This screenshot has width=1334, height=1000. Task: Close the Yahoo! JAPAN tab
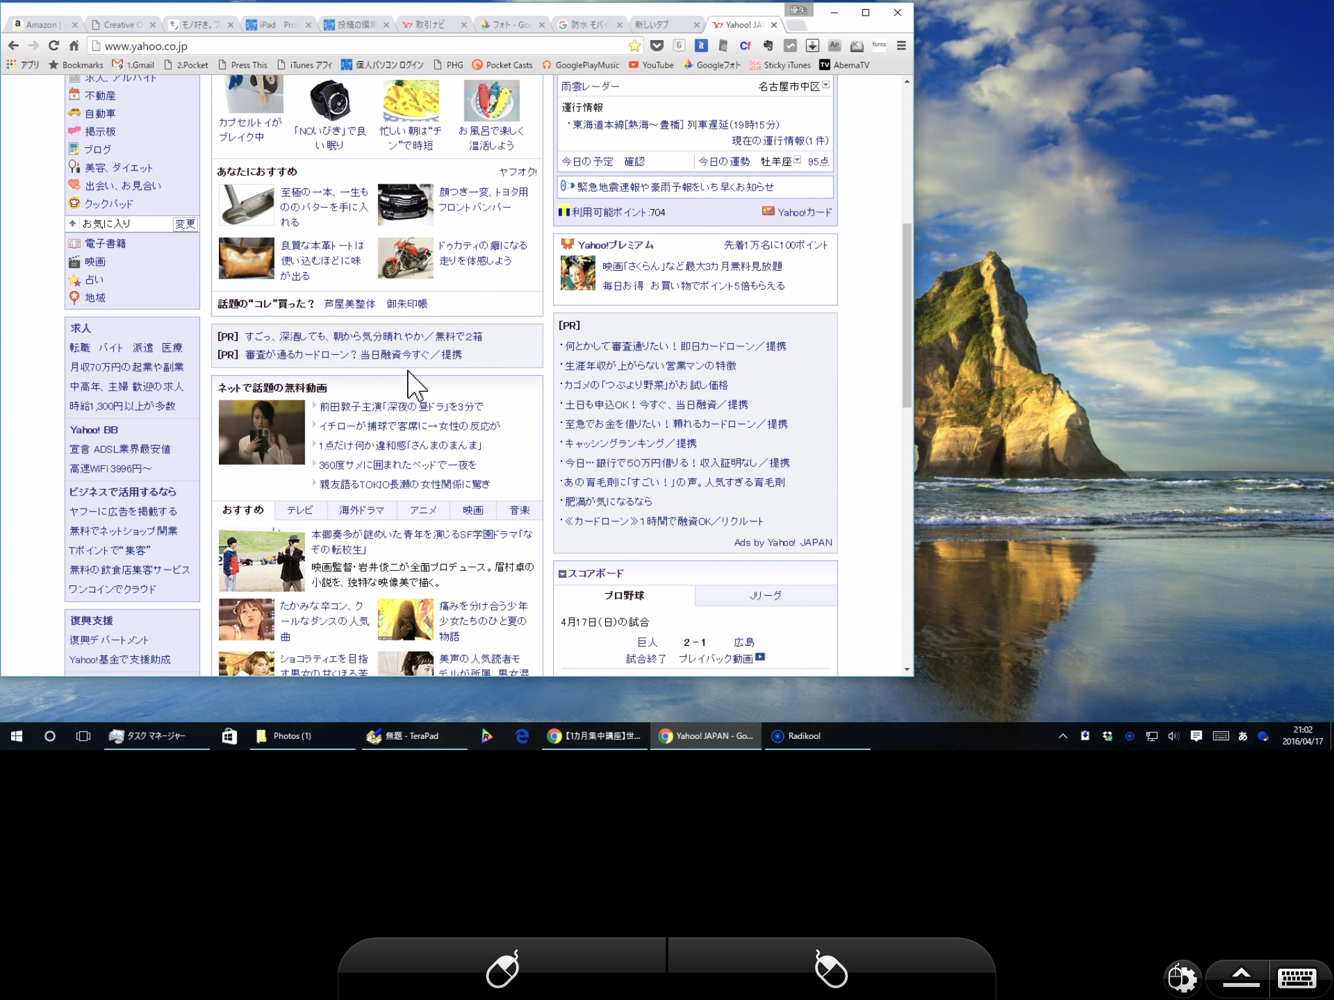click(774, 25)
